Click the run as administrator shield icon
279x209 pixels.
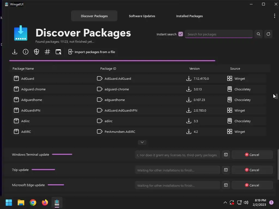coord(37,52)
